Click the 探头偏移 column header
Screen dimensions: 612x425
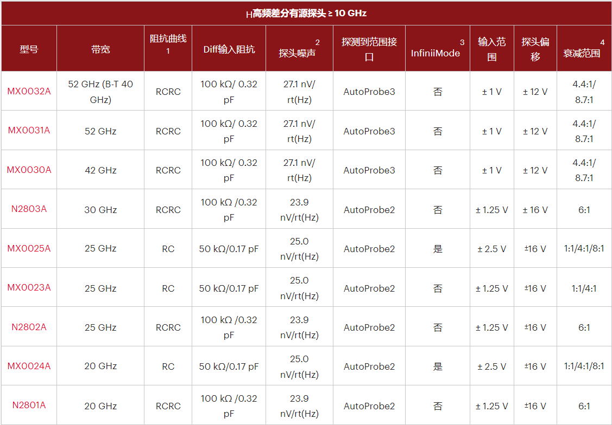(x=535, y=49)
